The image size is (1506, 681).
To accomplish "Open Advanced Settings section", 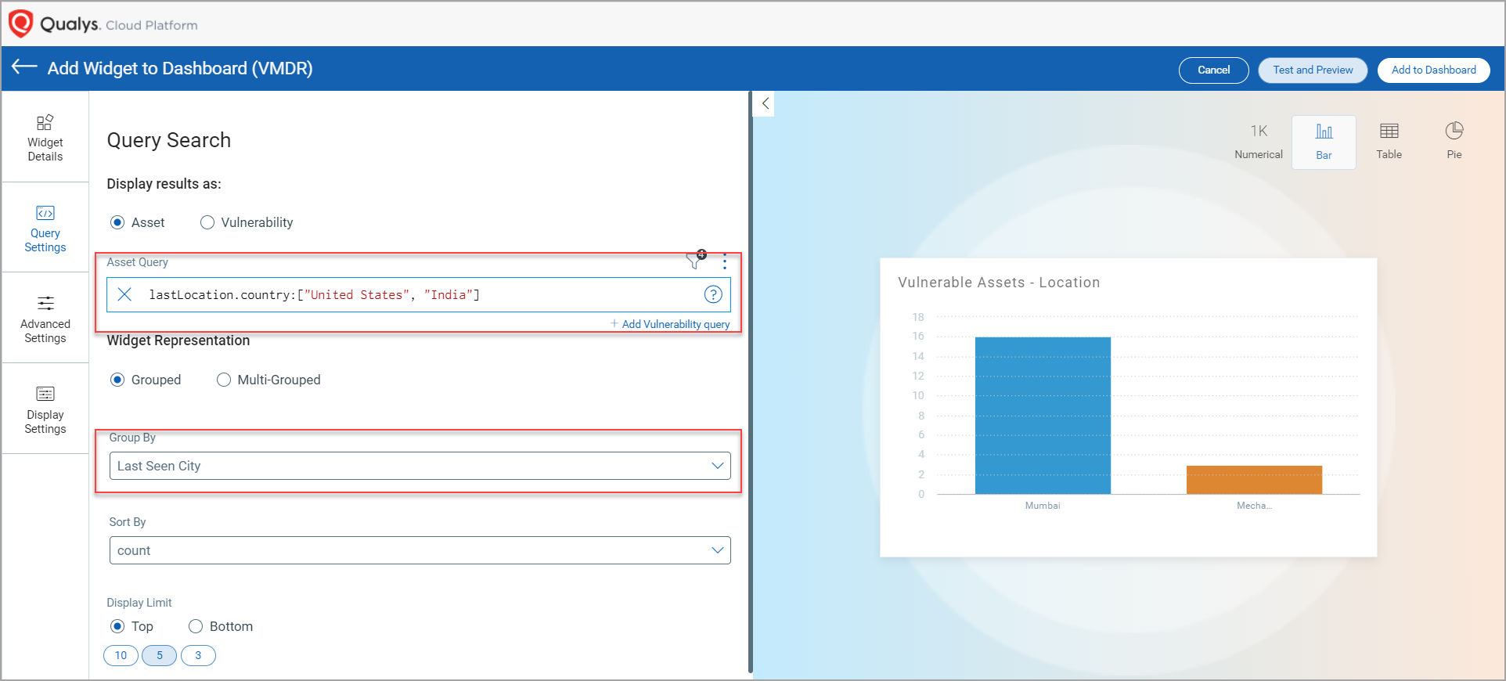I will 45,319.
